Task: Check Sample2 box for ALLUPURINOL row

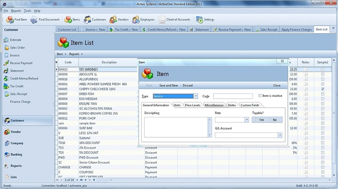Action: click(x=323, y=79)
